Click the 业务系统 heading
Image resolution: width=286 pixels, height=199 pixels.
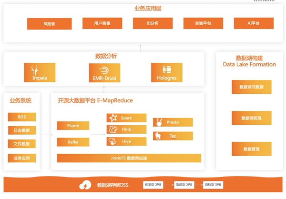click(x=20, y=100)
